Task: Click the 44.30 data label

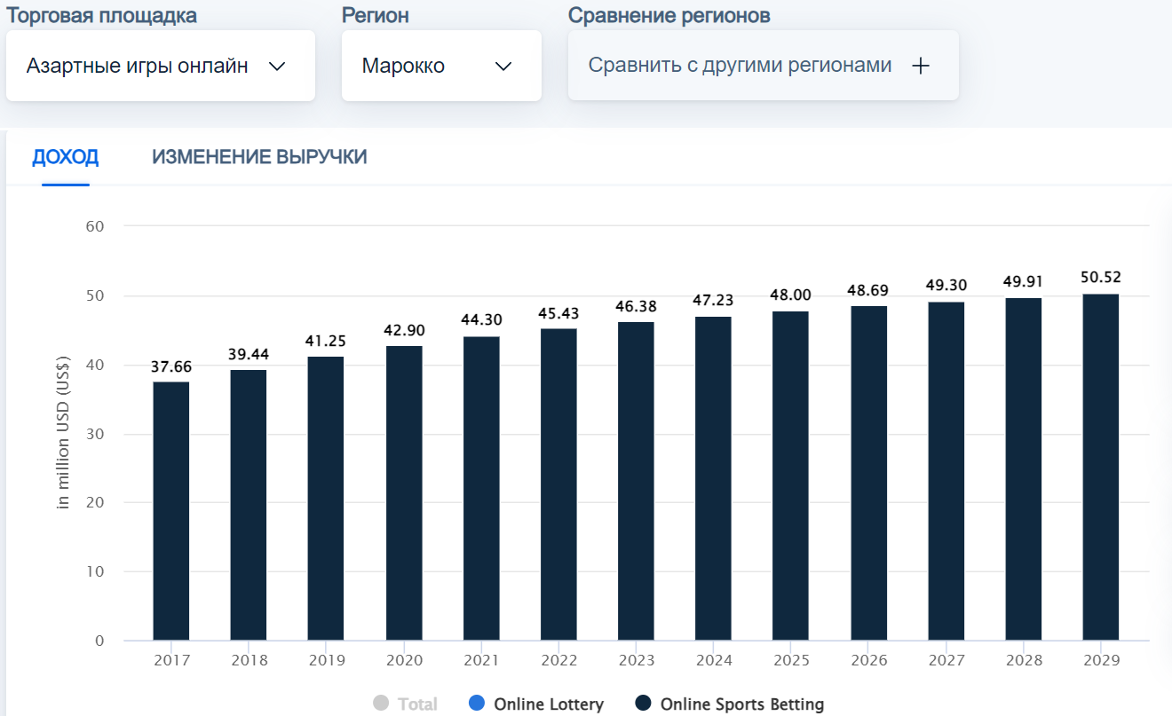Action: pos(481,321)
